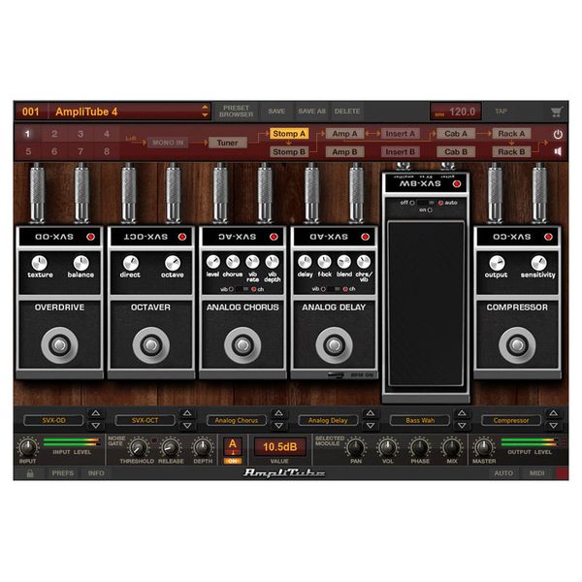Switch to the Cab A module
This screenshot has width=582, height=582.
456,134
